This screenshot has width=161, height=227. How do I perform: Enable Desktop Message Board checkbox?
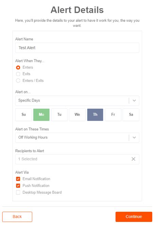(x=18, y=192)
